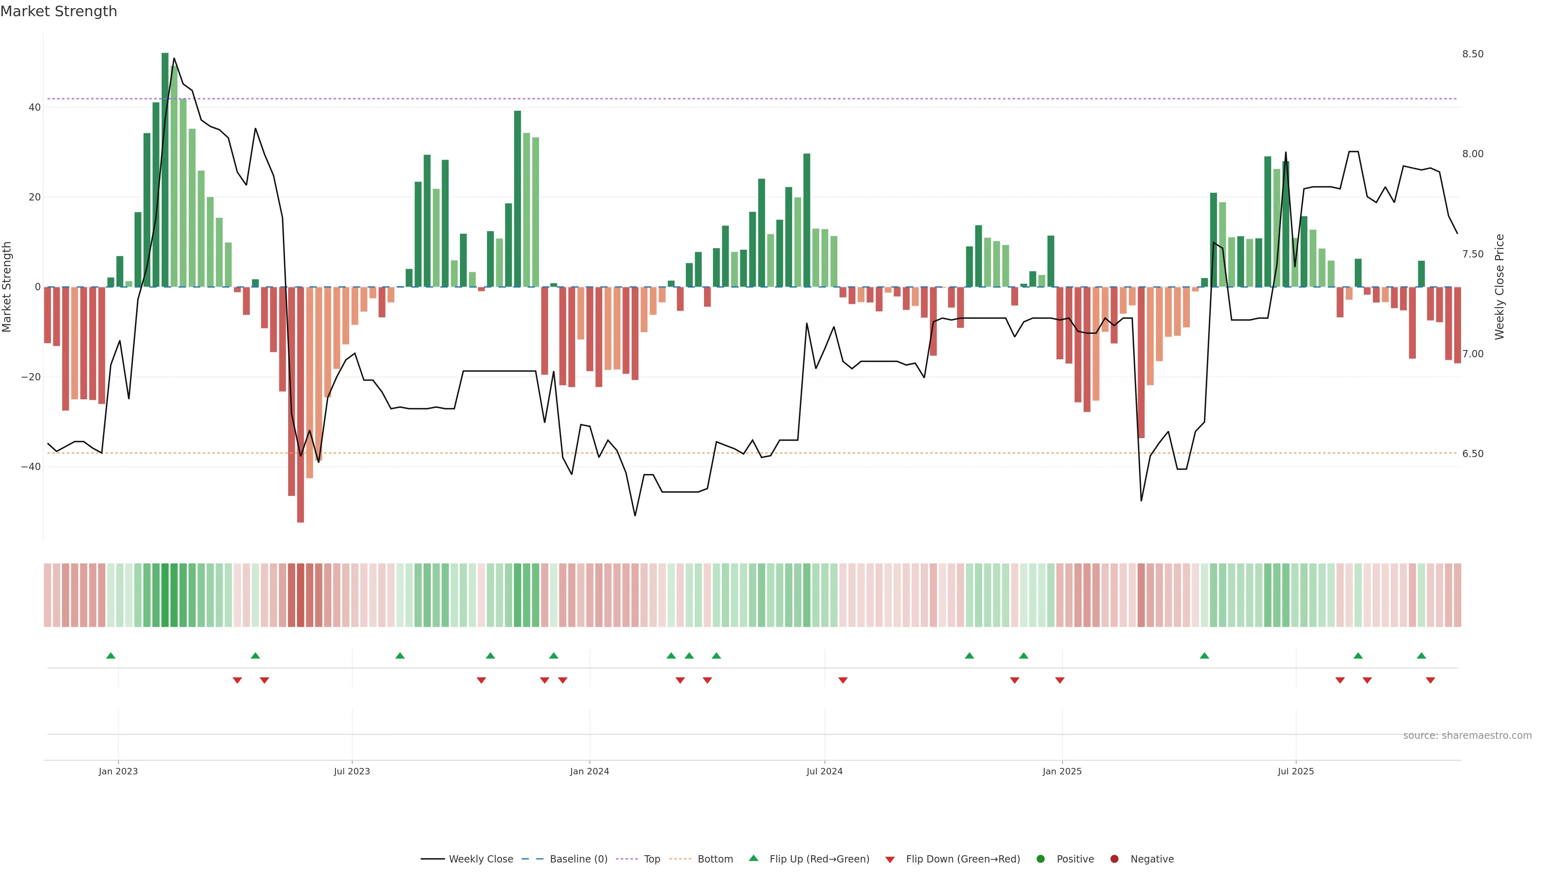This screenshot has width=1552, height=873.
Task: Click the Market Strength chart title
Action: tap(59, 11)
